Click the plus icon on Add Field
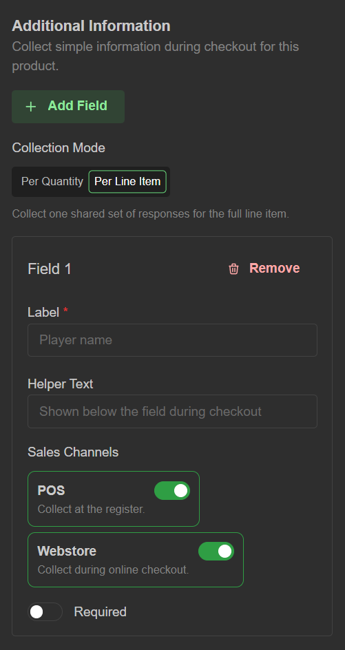This screenshot has width=345, height=650. tap(31, 107)
